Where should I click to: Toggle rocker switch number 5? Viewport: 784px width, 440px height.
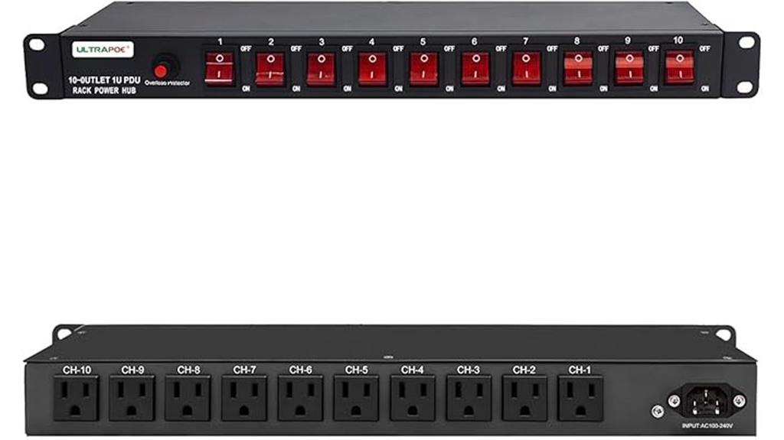tap(424, 69)
